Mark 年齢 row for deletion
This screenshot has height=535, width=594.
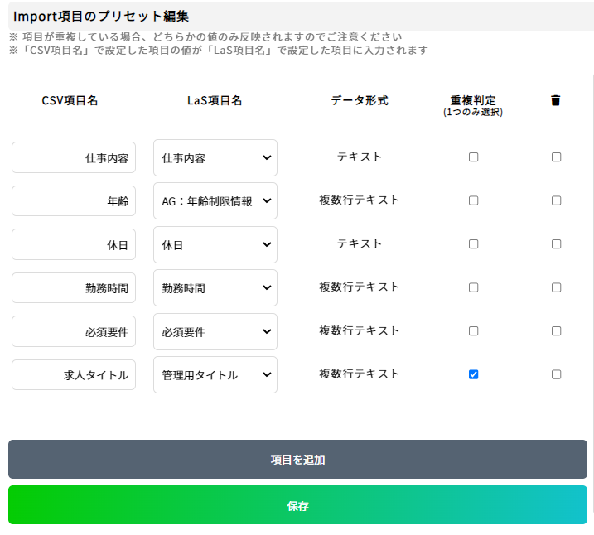(x=556, y=200)
